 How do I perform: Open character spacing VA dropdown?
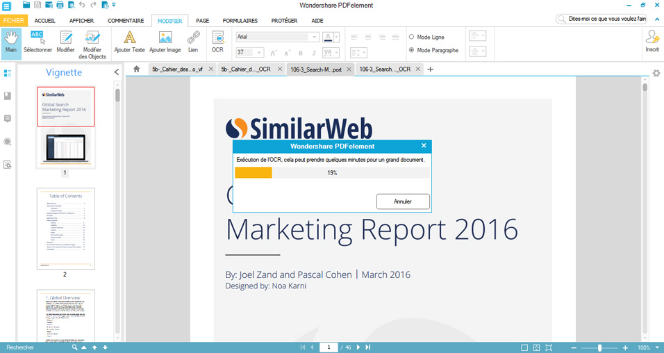[x=331, y=53]
